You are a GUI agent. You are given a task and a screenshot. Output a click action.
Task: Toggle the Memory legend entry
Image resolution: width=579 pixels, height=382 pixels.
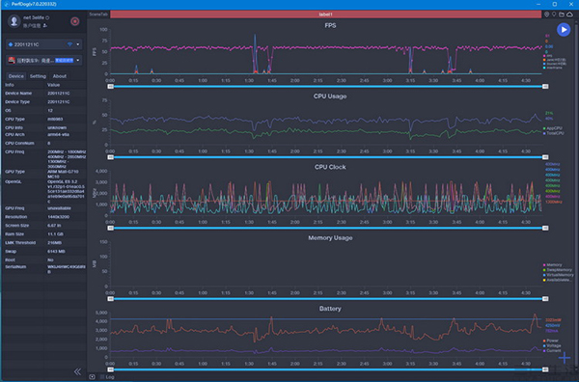click(552, 265)
